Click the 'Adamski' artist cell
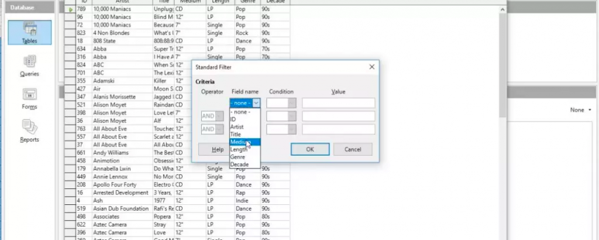 pyautogui.click(x=122, y=81)
